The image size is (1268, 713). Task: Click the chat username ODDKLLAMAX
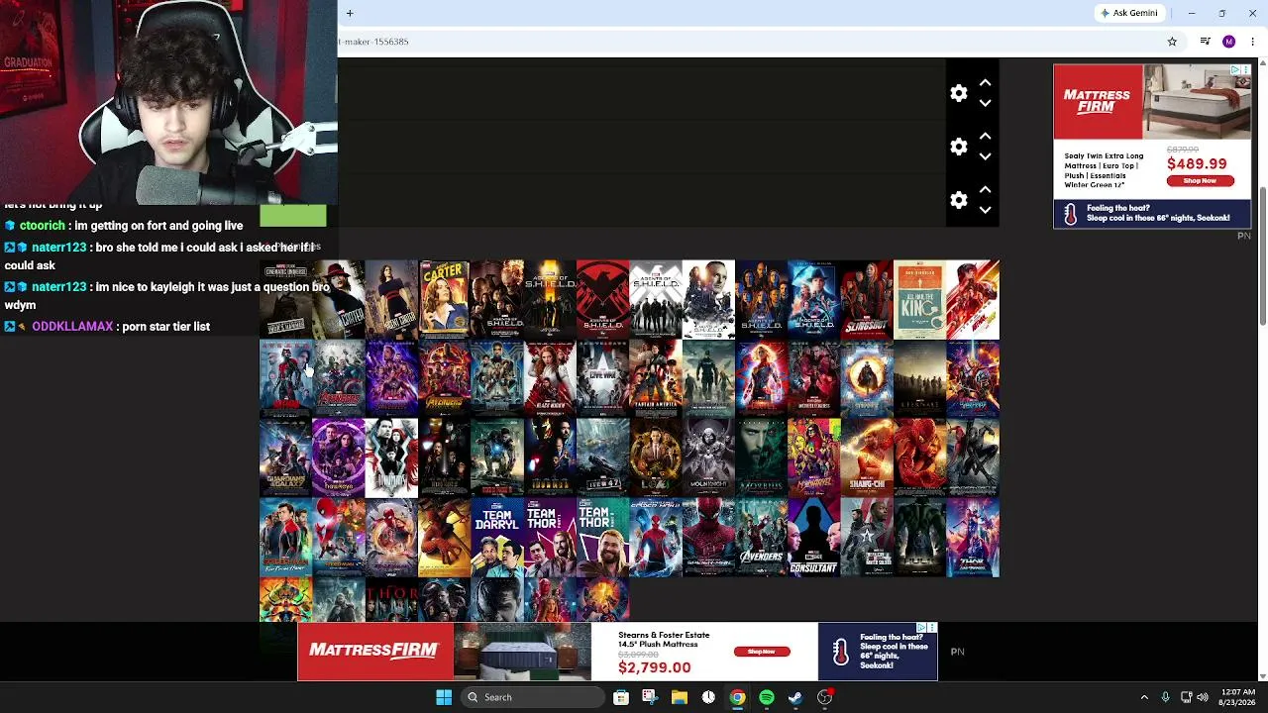(72, 326)
